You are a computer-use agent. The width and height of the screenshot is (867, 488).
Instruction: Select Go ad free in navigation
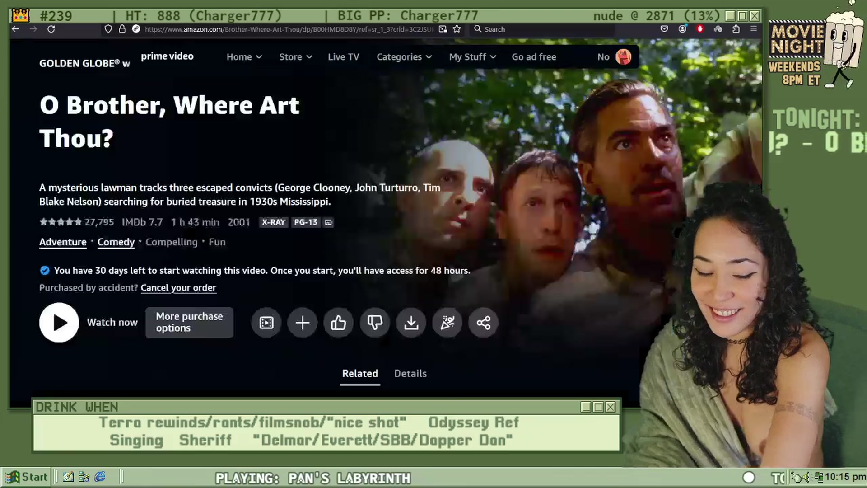(x=534, y=57)
